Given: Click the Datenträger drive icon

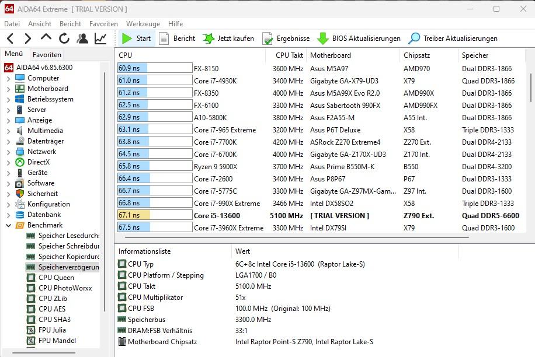Looking at the screenshot, I should tap(20, 141).
